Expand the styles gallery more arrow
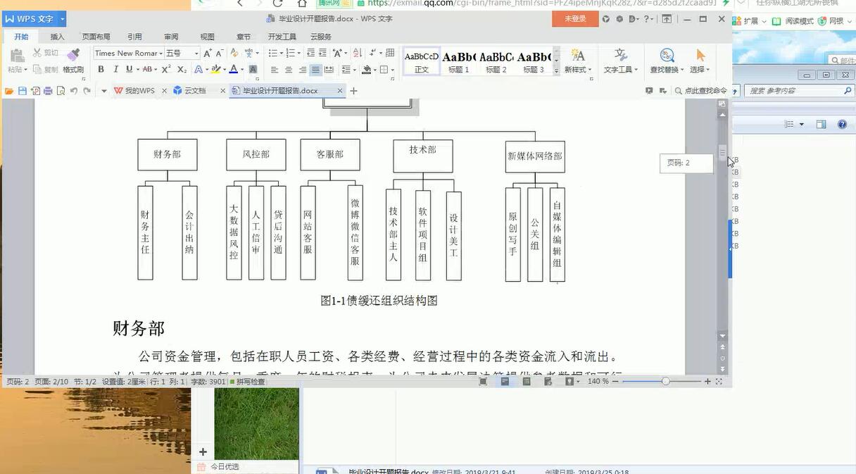This screenshot has height=474, width=856. pos(556,71)
